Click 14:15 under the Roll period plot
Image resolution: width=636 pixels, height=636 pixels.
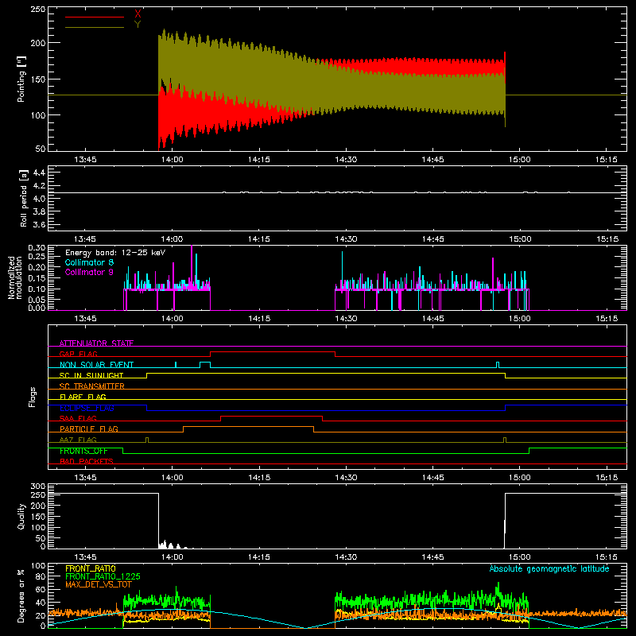click(x=259, y=239)
